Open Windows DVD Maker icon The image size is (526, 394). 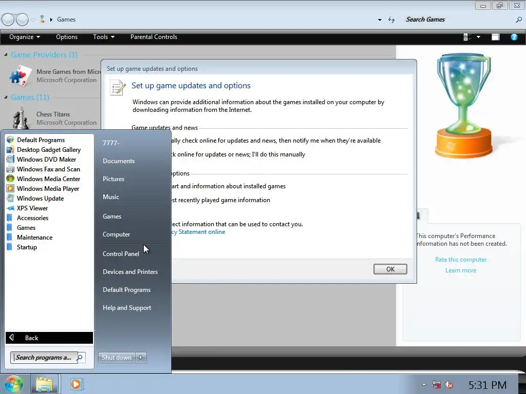point(10,160)
